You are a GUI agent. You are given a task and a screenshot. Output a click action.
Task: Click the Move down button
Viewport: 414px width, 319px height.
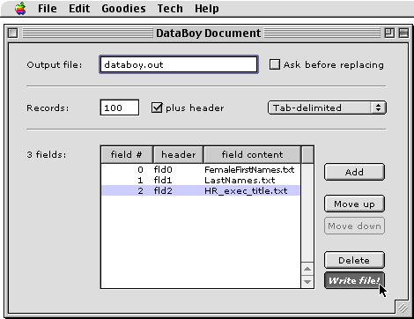tap(354, 226)
